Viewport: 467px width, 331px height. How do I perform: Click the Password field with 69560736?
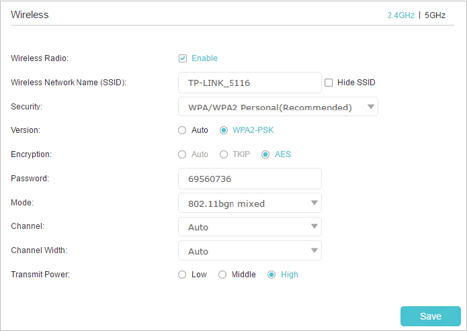(x=249, y=179)
